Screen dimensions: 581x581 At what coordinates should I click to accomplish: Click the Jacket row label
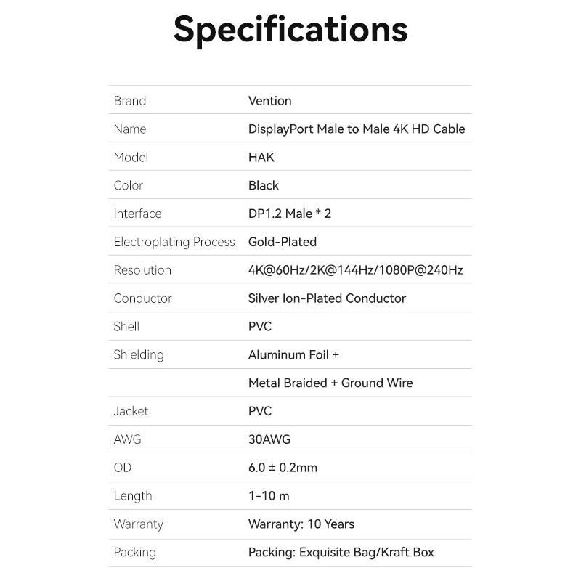click(131, 411)
